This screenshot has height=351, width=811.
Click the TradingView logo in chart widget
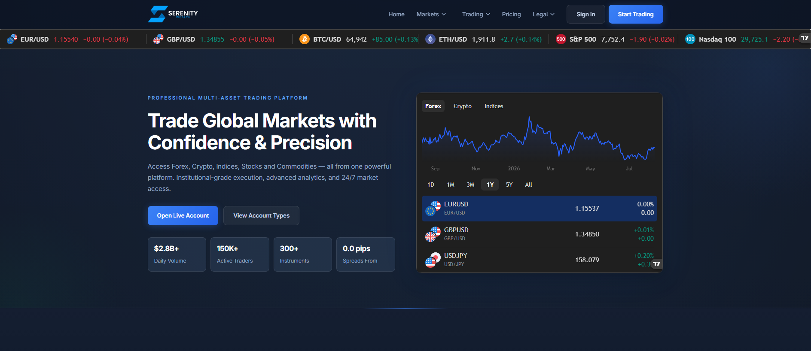656,264
